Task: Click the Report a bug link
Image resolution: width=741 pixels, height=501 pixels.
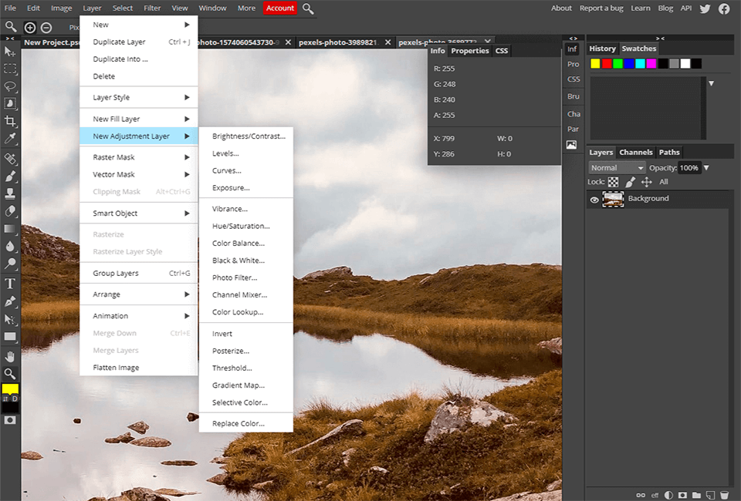Action: tap(601, 8)
